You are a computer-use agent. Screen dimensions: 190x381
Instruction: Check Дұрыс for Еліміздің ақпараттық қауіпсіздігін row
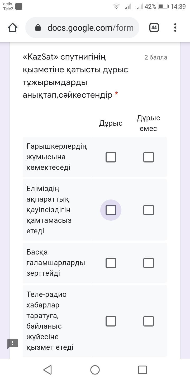click(111, 210)
